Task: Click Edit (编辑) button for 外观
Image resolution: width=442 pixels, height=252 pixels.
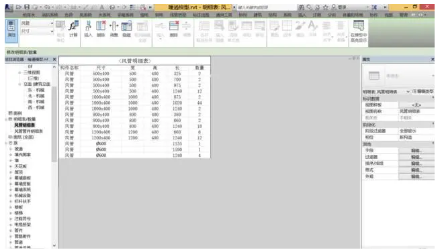Action: pos(416,176)
